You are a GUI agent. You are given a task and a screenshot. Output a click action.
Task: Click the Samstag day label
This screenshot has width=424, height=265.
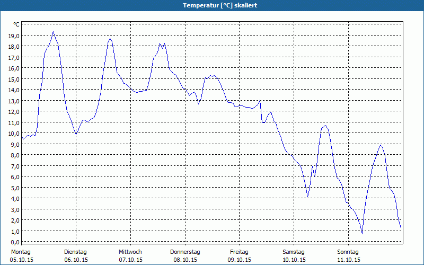click(294, 252)
